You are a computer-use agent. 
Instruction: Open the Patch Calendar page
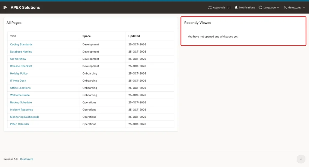(20, 124)
